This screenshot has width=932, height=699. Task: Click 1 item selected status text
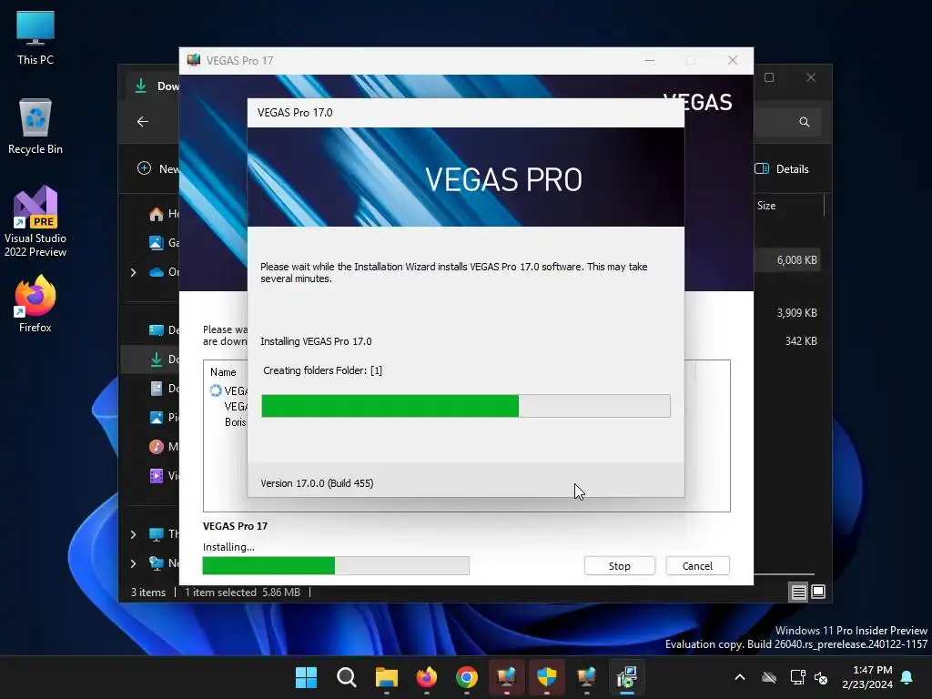click(220, 592)
